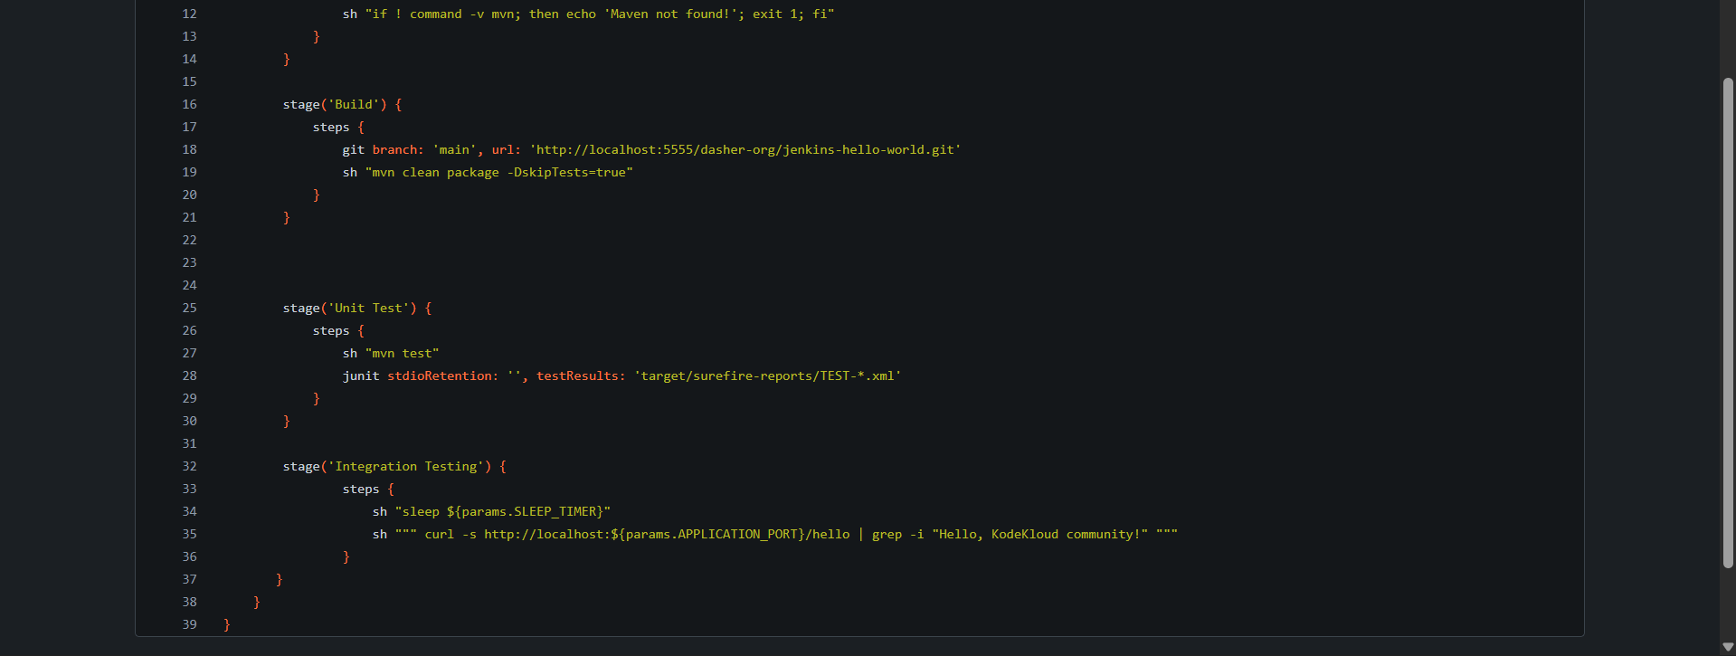Select line number 25 in the gutter
This screenshot has height=656, width=1736.
pyautogui.click(x=189, y=308)
